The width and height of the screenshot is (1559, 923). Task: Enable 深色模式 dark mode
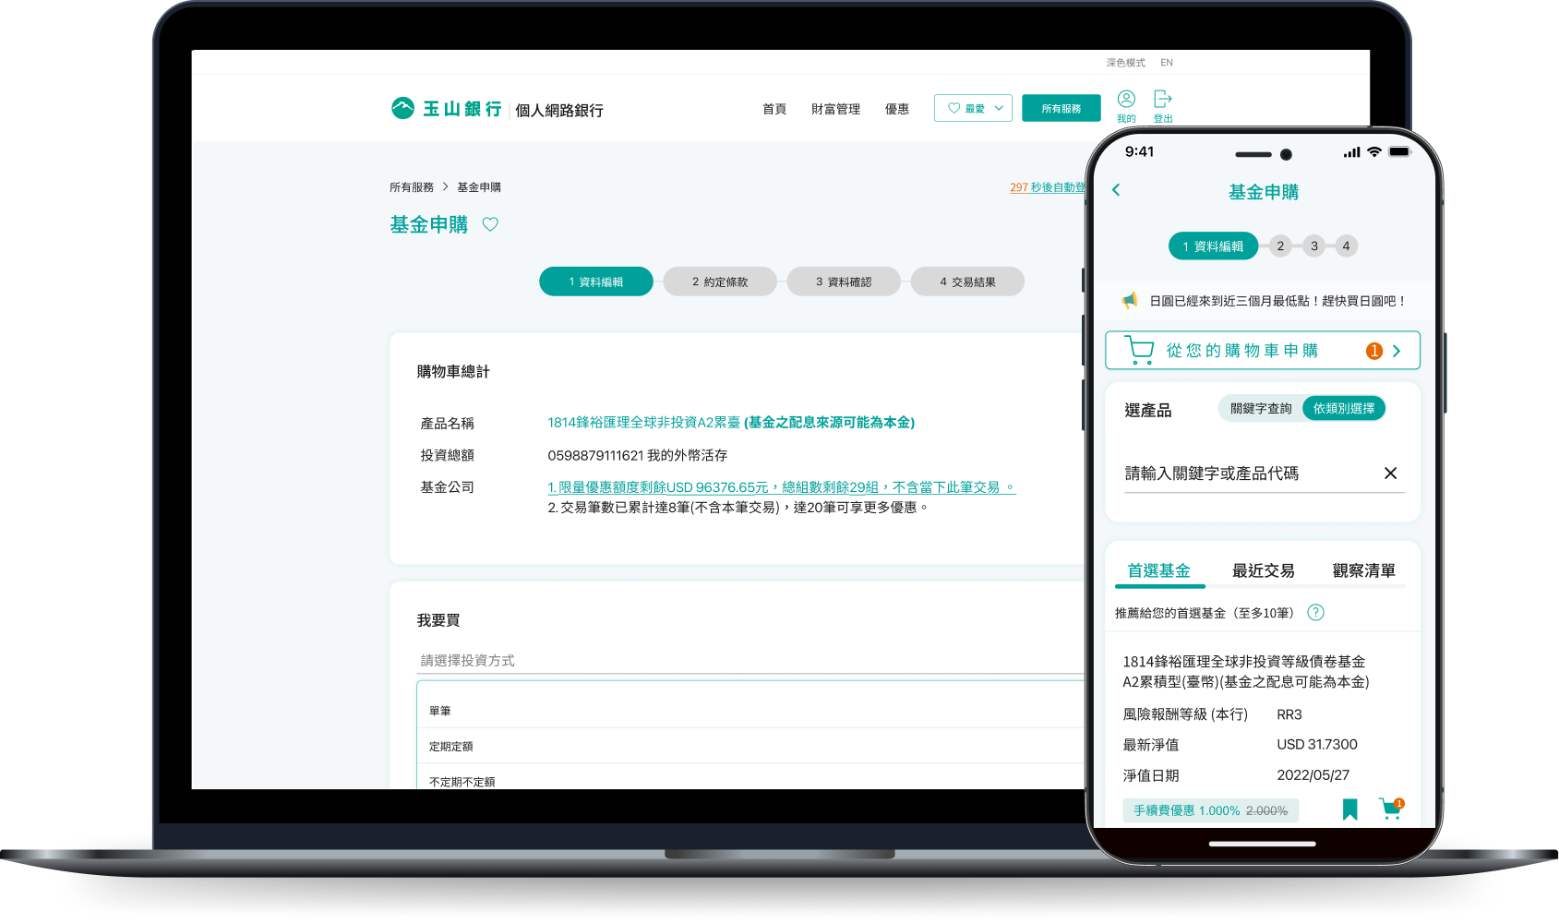(x=1125, y=63)
